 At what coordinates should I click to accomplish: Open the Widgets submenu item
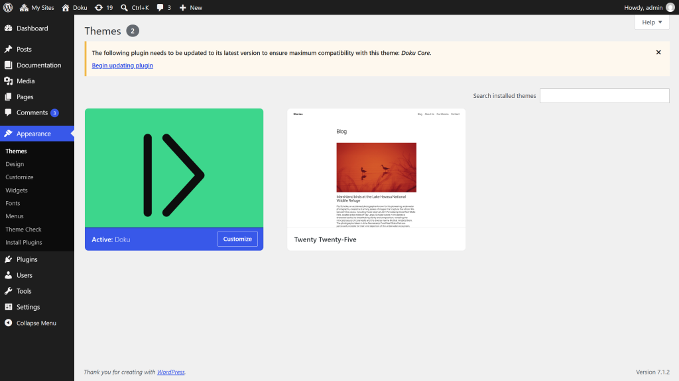17,190
